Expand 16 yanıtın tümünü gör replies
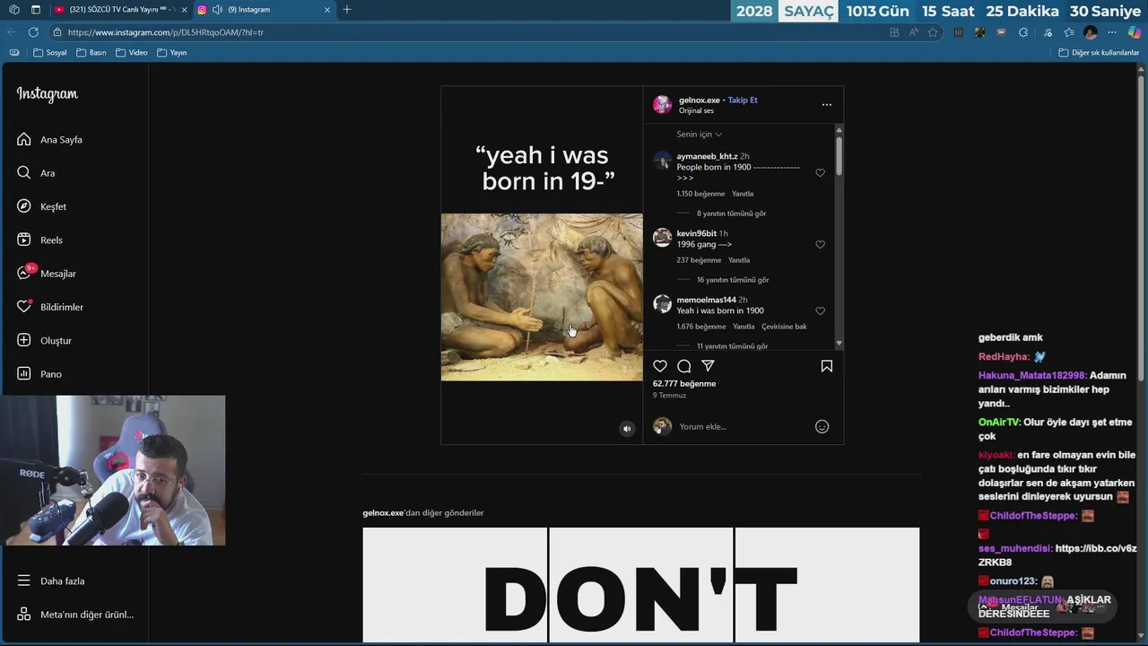 pos(733,280)
